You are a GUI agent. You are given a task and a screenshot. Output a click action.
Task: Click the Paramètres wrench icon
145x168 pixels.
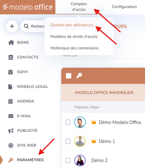[11, 160]
